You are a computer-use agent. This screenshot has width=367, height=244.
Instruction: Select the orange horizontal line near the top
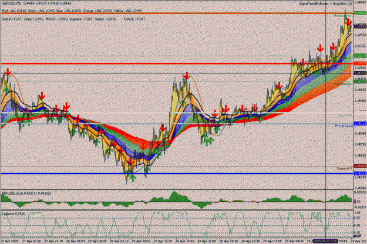177,13
